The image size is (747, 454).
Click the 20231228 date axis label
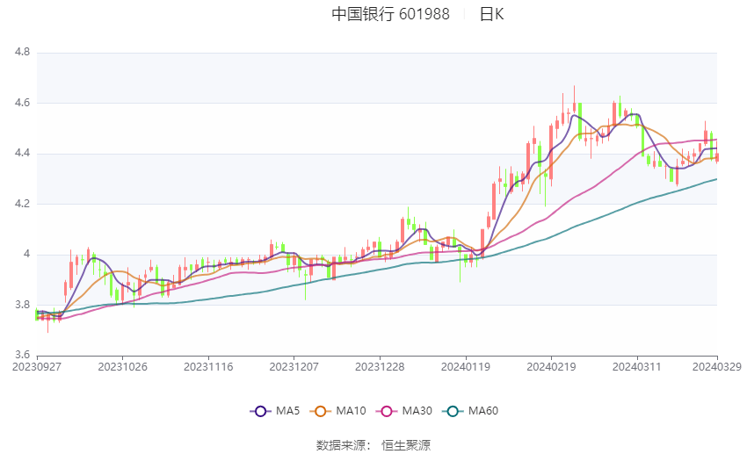(x=380, y=367)
